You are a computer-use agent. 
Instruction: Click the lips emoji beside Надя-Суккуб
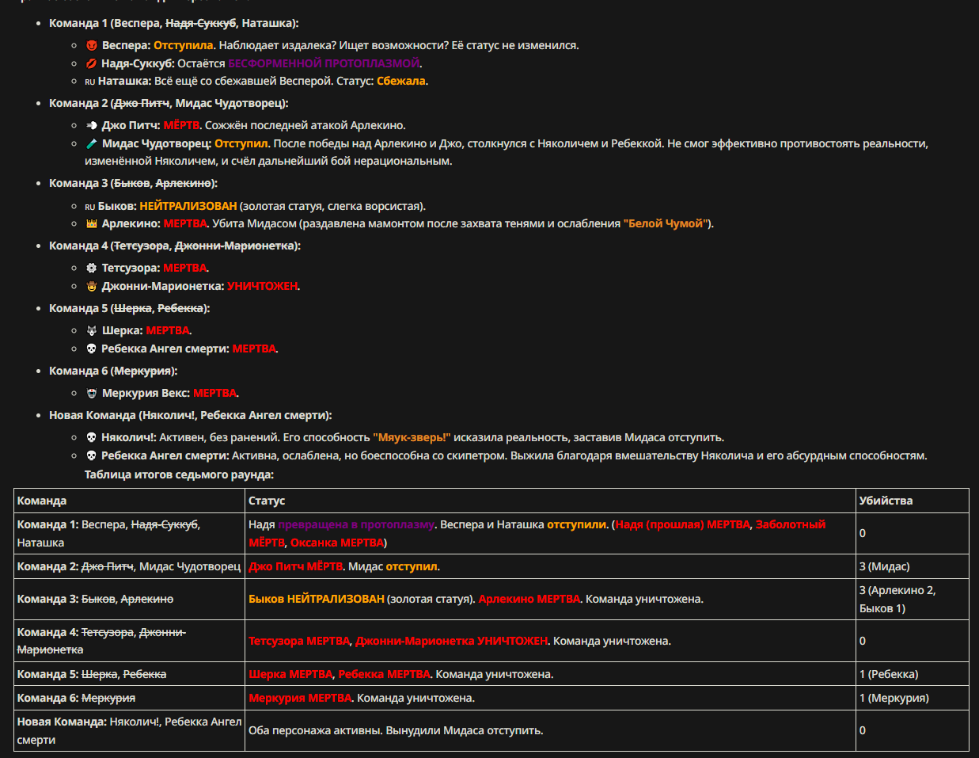(91, 63)
